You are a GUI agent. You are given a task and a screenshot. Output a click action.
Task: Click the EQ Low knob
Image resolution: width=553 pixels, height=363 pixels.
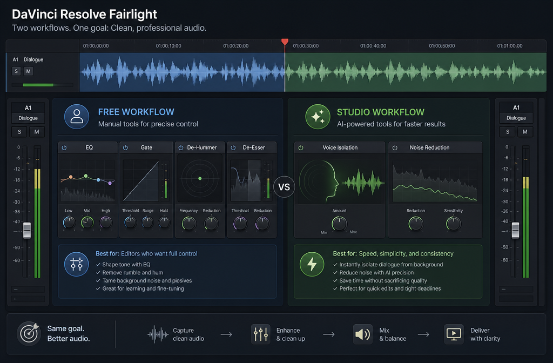[x=69, y=223]
